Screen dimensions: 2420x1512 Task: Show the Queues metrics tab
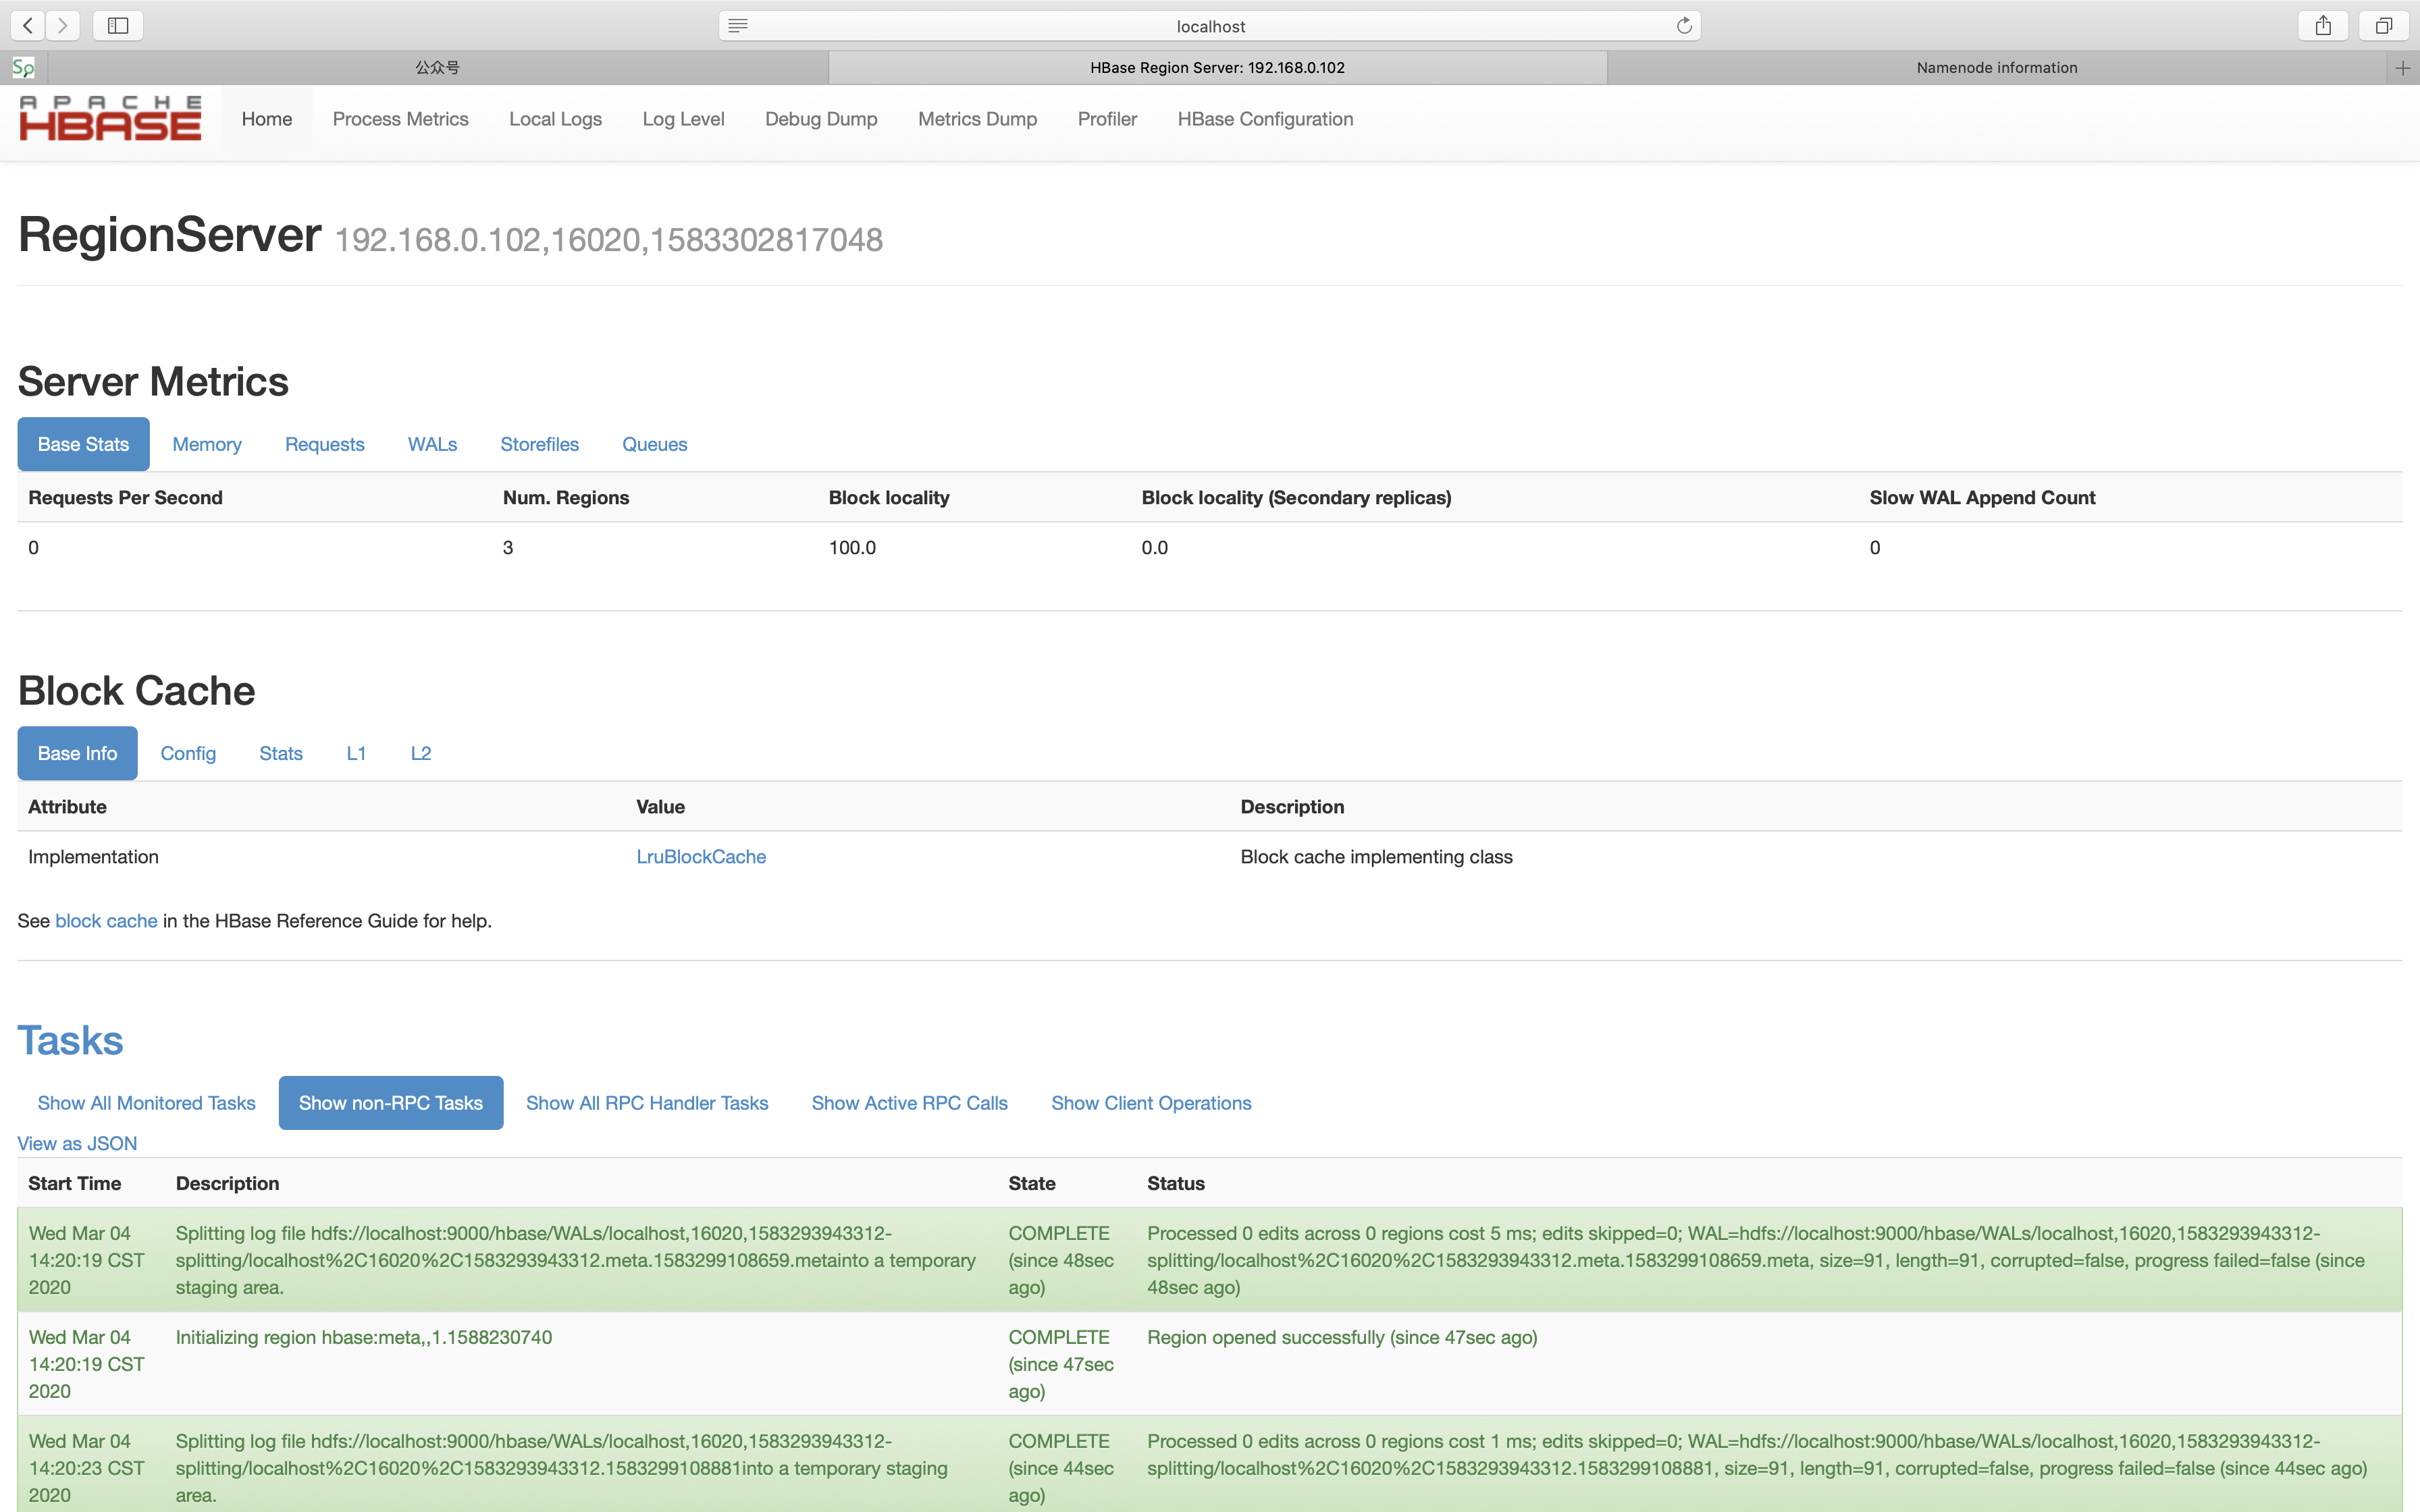654,444
